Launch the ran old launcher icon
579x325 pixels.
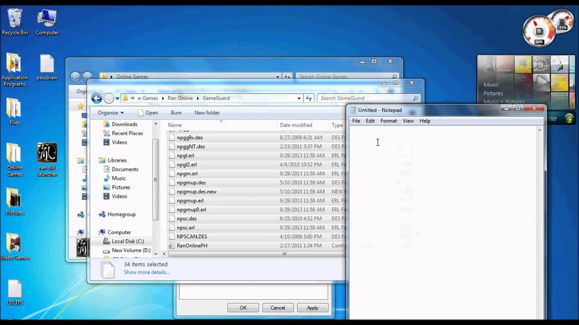[47, 160]
